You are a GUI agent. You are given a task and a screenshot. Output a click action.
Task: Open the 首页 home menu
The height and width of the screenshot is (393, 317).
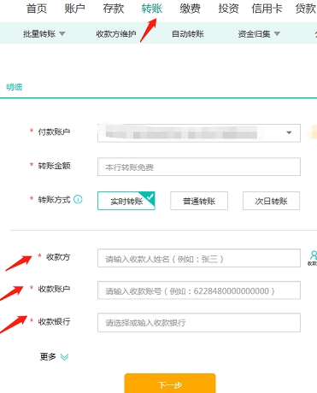coord(37,9)
